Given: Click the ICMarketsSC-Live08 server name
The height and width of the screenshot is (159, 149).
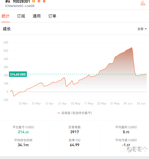Looking at the screenshot, I should [20, 6].
